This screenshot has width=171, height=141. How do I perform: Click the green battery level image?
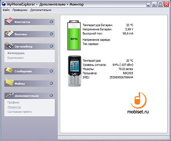coord(74,35)
